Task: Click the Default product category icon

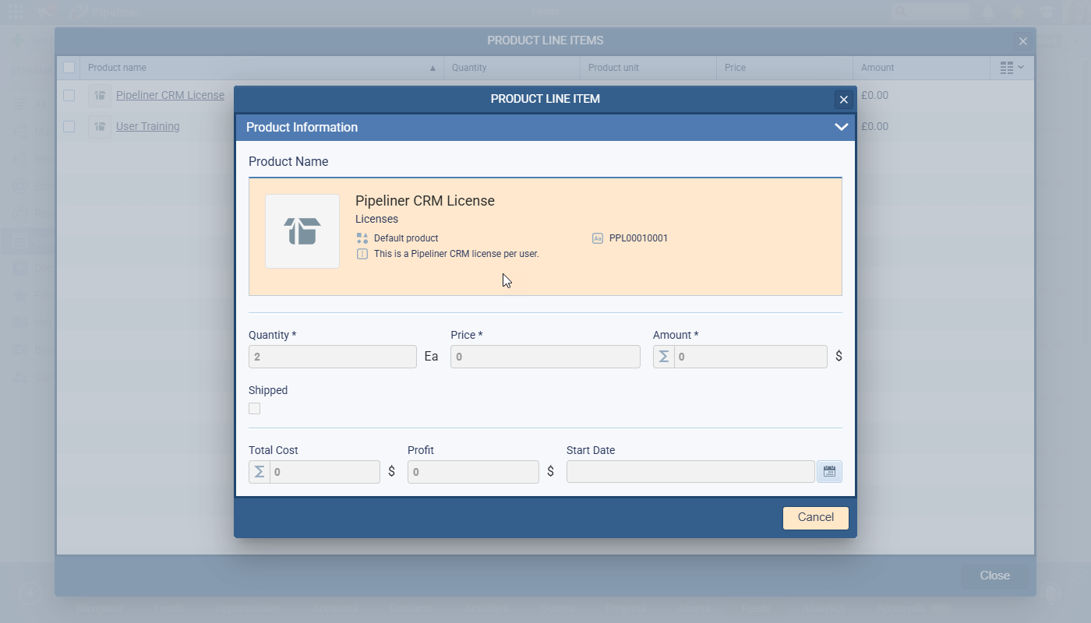Action: (x=362, y=238)
